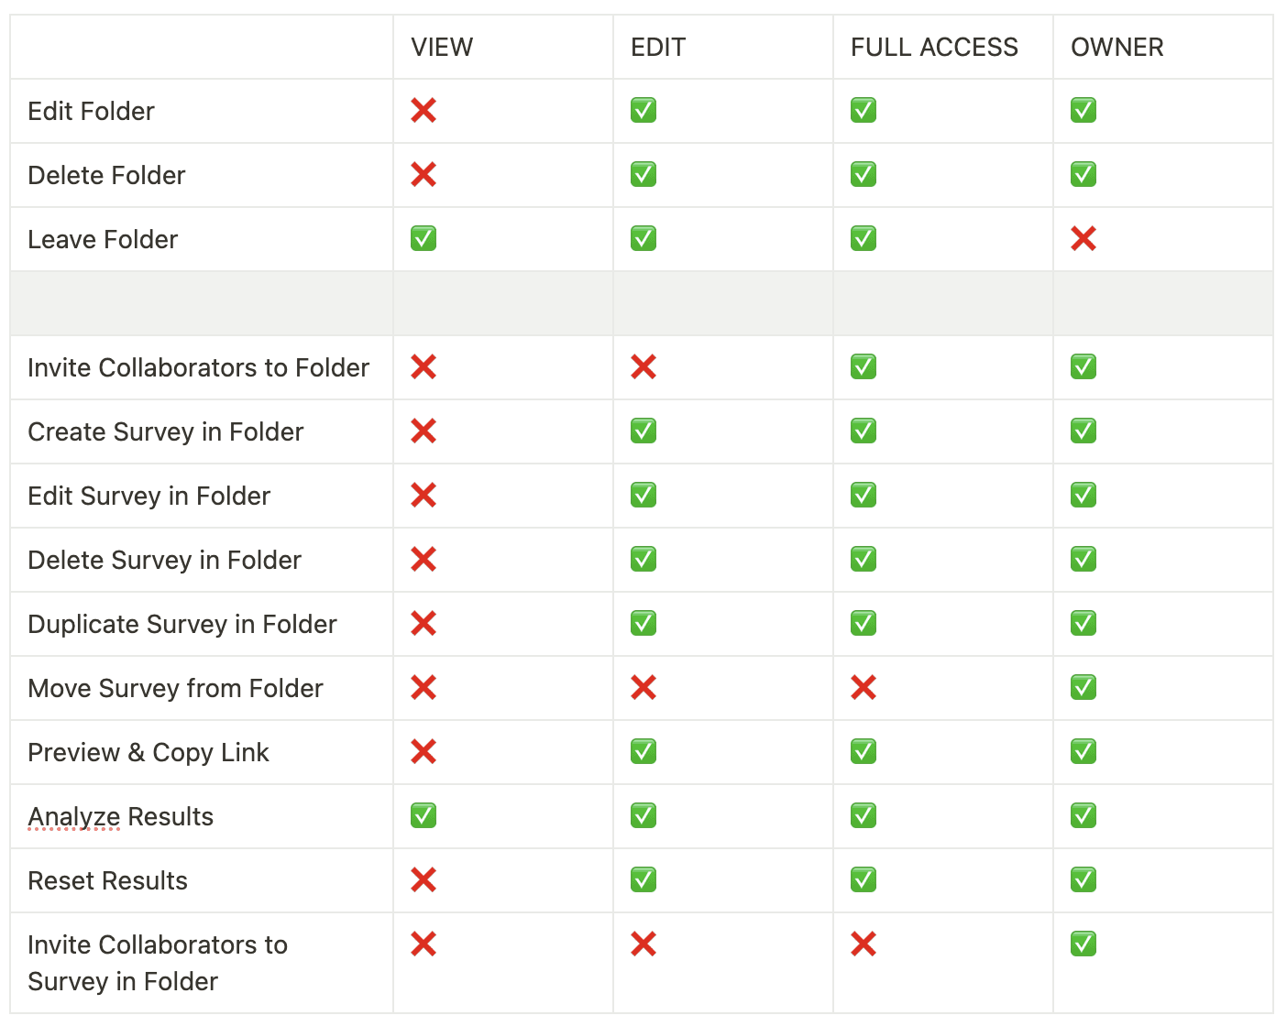Select the OWNER column header

point(1116,47)
